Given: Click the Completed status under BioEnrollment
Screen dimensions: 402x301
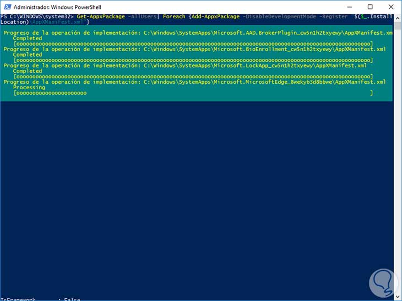Looking at the screenshot, I should coord(28,55).
